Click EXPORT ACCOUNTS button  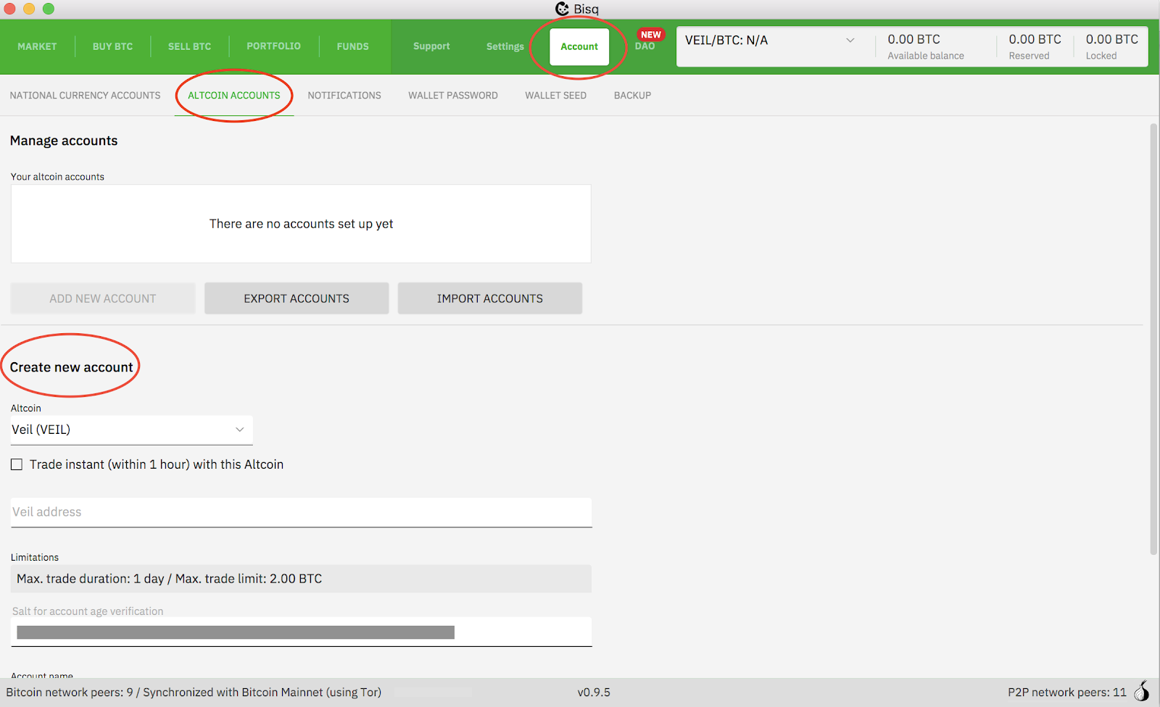click(297, 298)
